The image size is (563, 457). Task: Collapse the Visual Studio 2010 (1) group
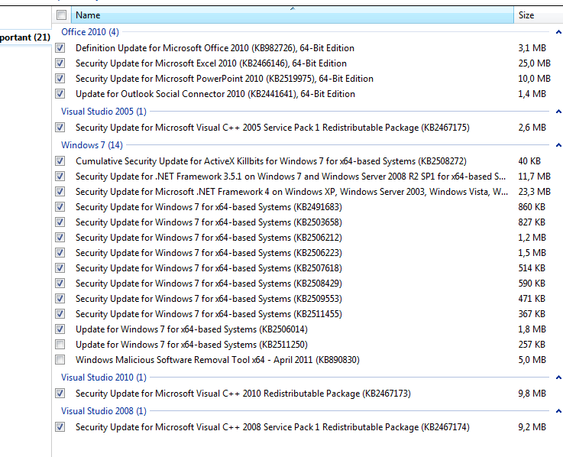(x=558, y=378)
